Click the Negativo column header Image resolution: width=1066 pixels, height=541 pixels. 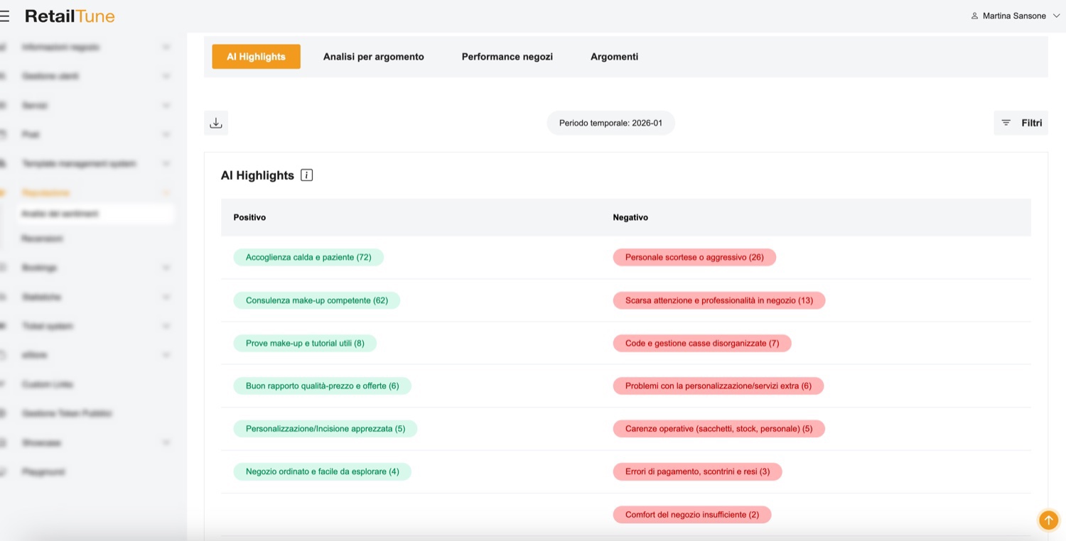pos(630,217)
